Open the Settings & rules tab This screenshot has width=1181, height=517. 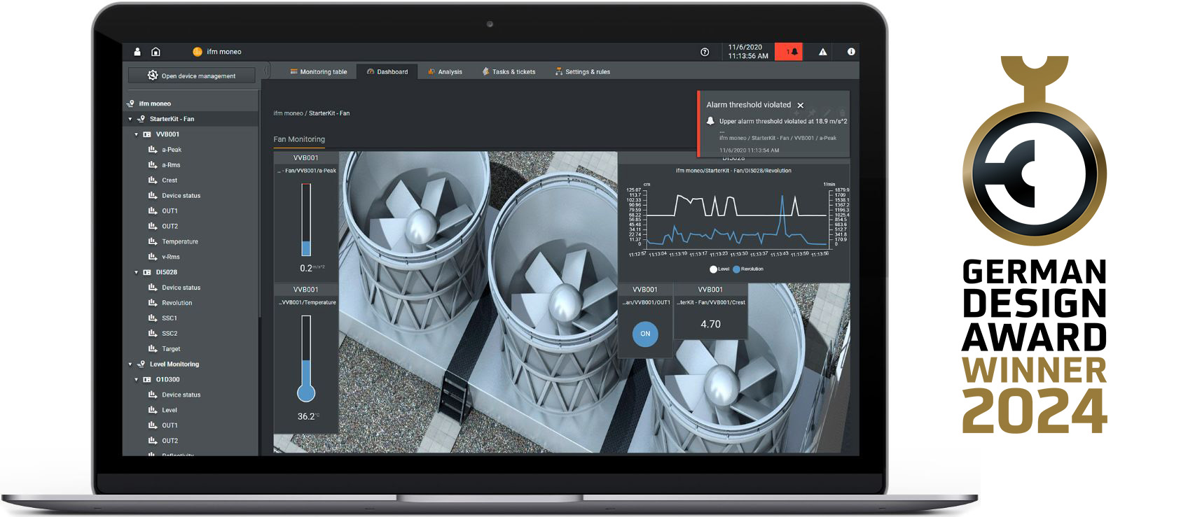583,71
